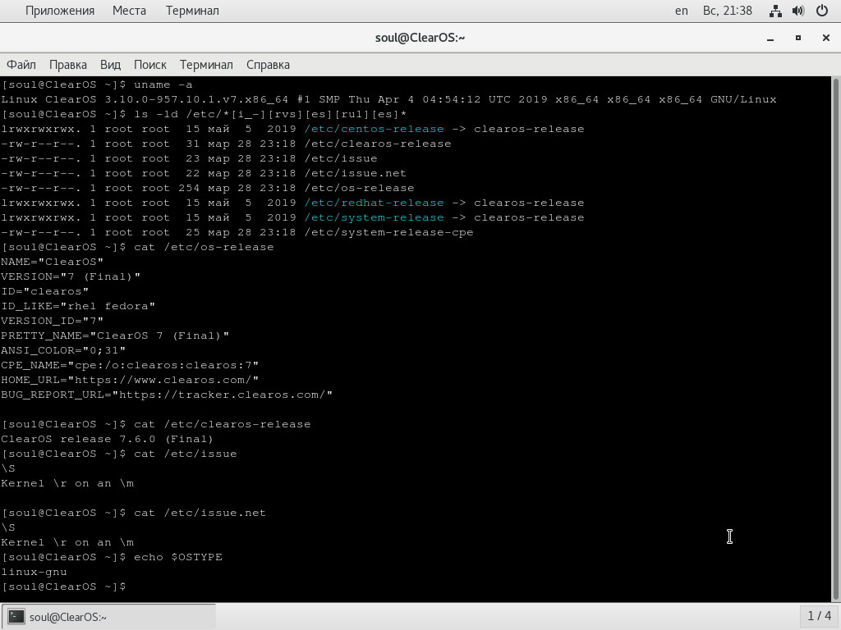Click the line ID_LIKE="rhel fedora"
This screenshot has width=841, height=630.
click(78, 307)
